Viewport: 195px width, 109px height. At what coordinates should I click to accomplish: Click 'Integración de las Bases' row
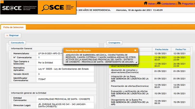pos(149,79)
